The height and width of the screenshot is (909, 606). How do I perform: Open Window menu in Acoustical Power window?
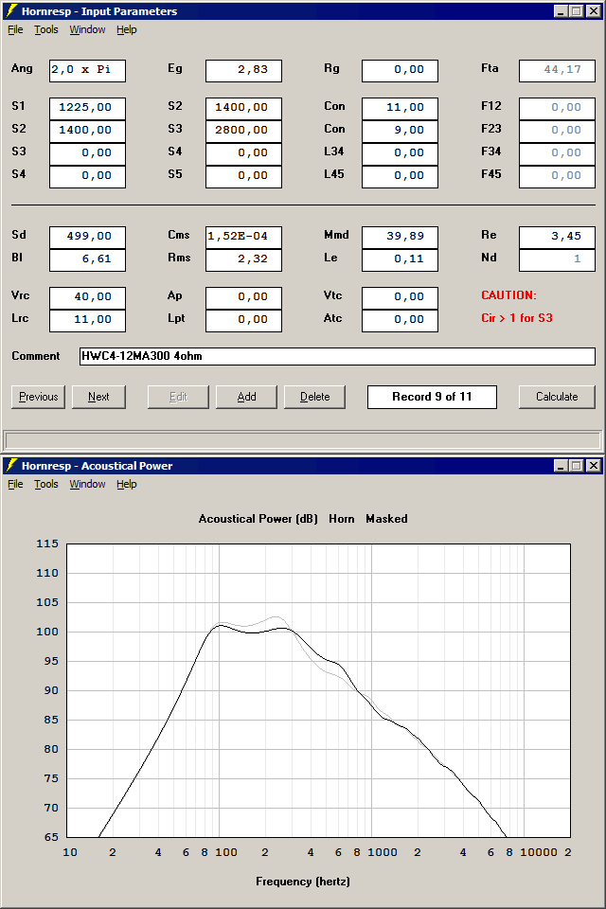click(x=87, y=484)
